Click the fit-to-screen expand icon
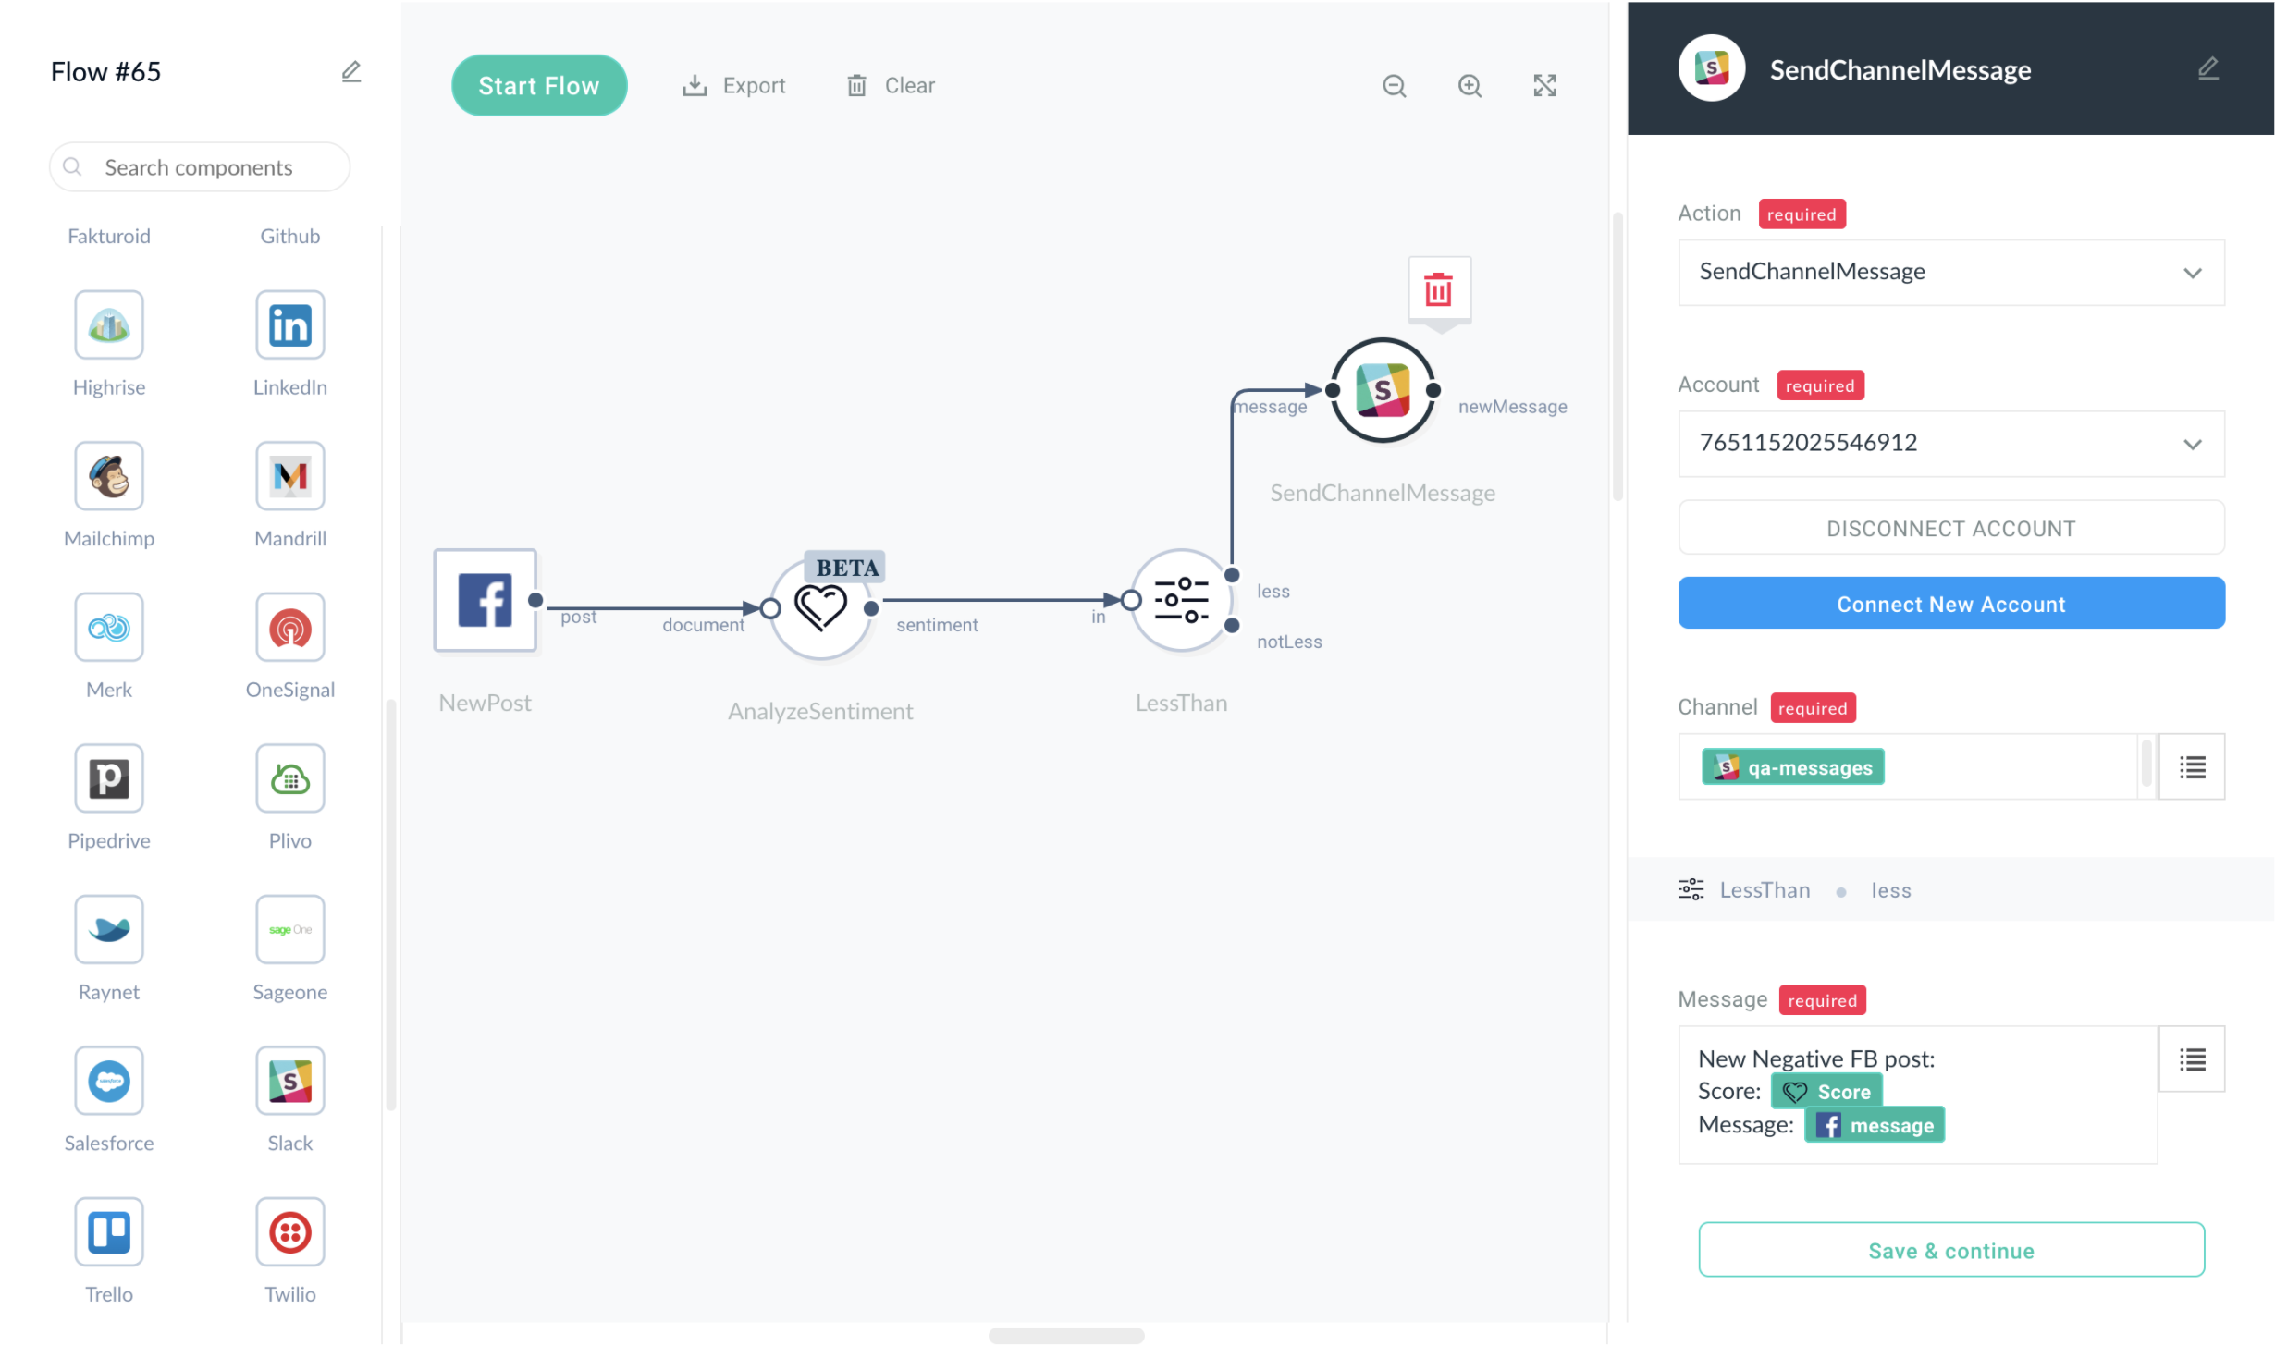This screenshot has width=2275, height=1346. pos(1544,86)
